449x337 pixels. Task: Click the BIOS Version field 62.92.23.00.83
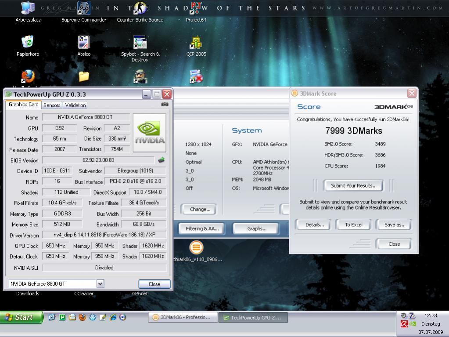coord(98,160)
